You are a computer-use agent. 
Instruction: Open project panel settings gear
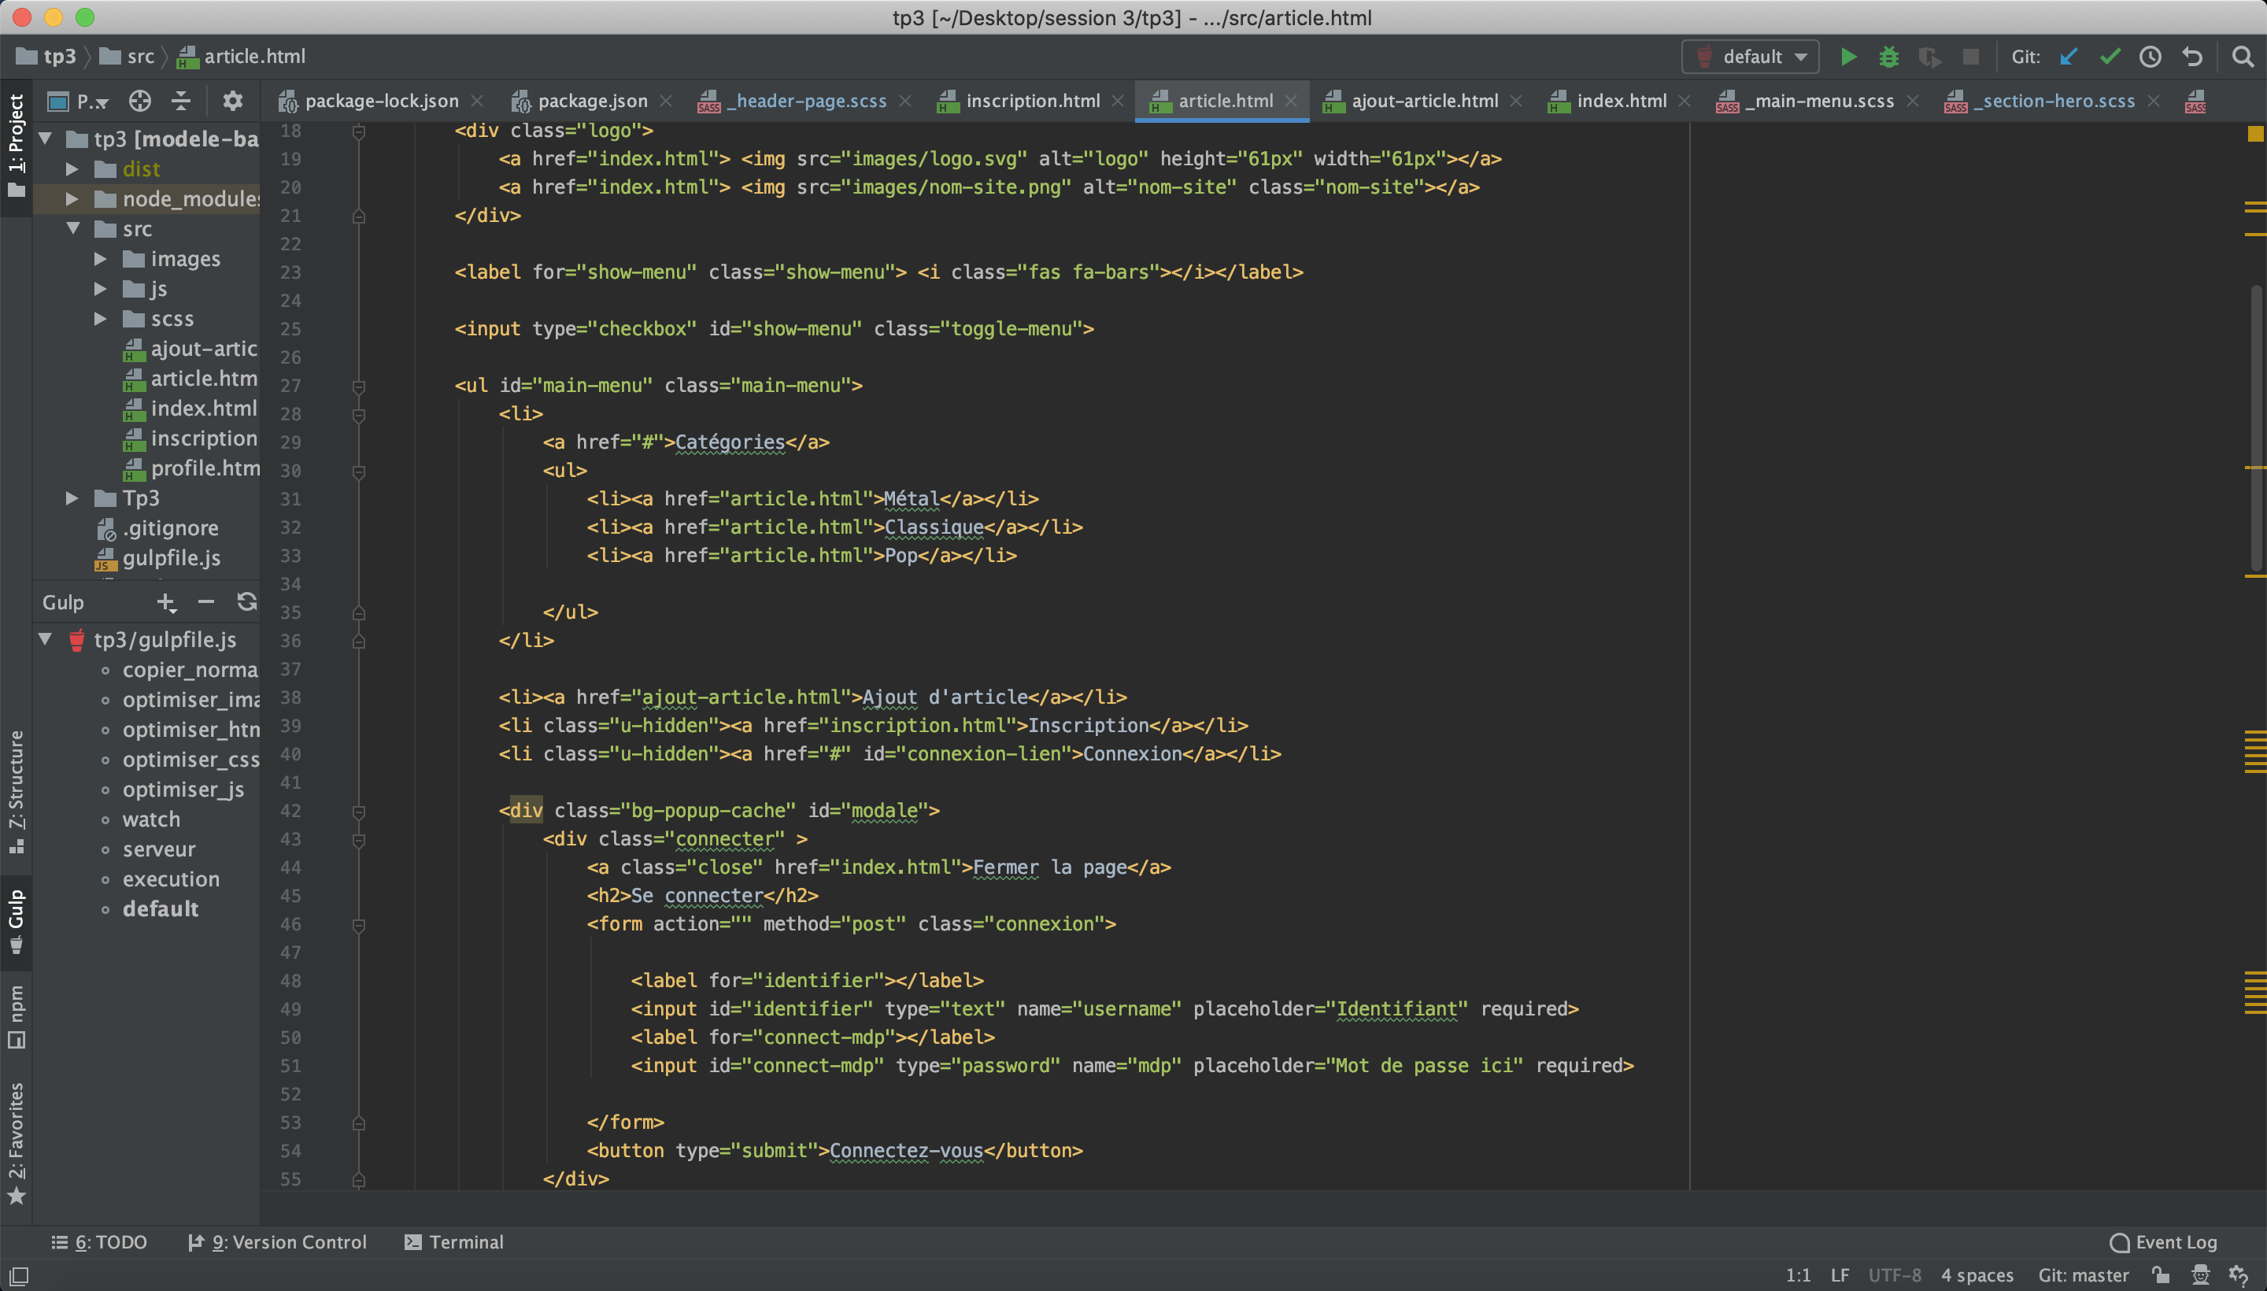[x=232, y=101]
